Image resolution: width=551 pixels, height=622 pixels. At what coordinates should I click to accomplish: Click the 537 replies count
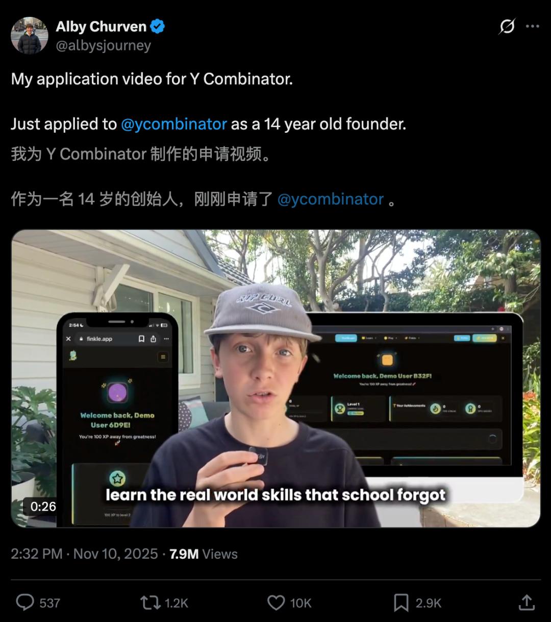point(50,603)
